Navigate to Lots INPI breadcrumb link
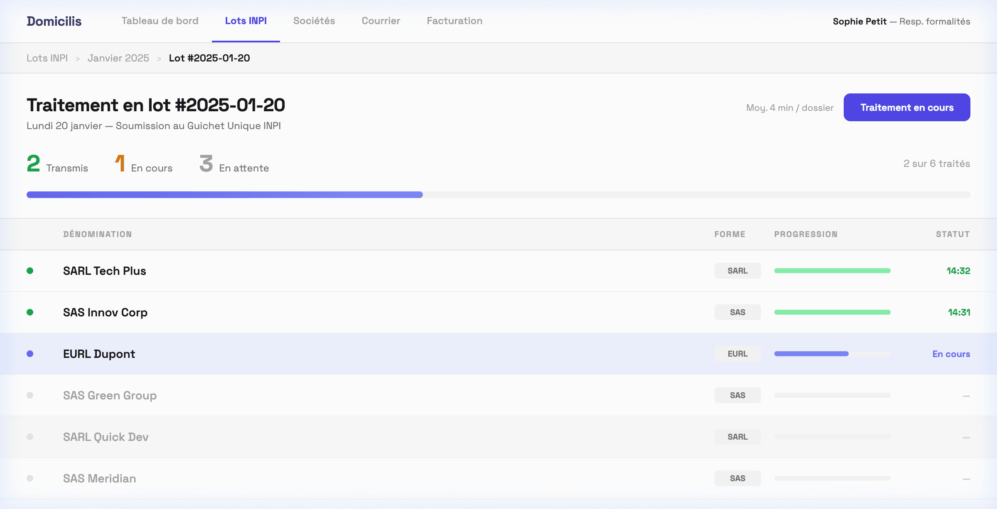997x509 pixels. 47,58
